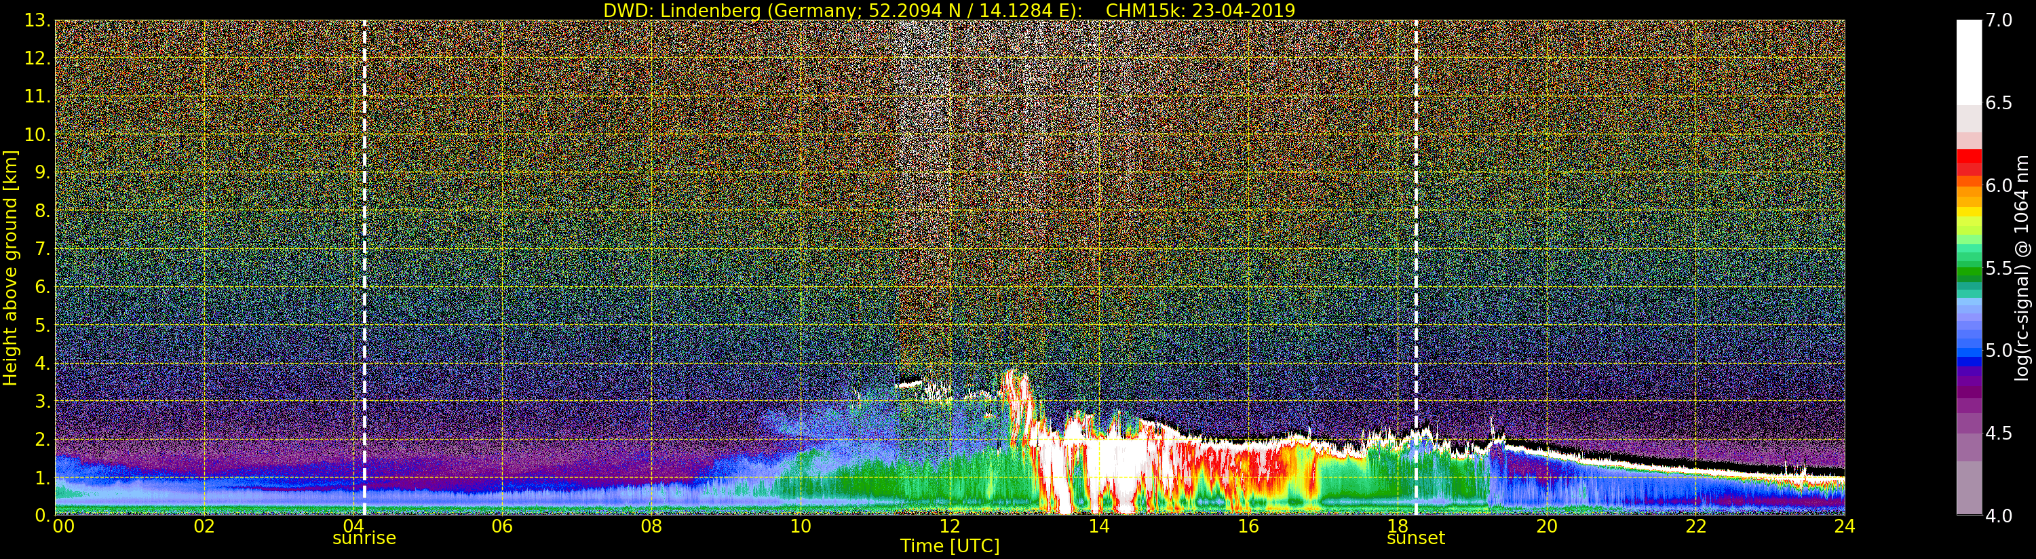
Task: Select the '8.' height axis tick label
Action: coord(43,211)
